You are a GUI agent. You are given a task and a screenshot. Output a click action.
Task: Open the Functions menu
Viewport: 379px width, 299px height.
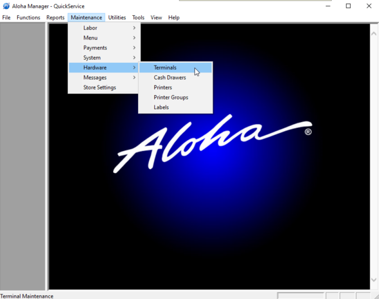pos(28,18)
